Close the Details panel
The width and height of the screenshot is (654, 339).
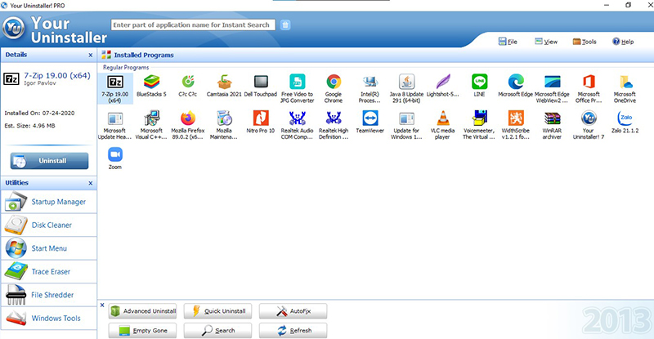pos(90,55)
